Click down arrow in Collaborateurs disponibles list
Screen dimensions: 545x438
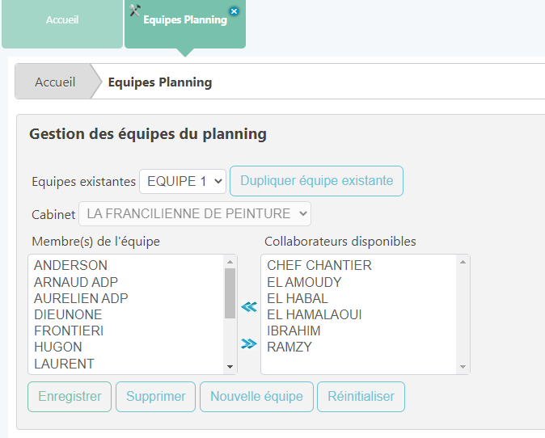pos(463,367)
